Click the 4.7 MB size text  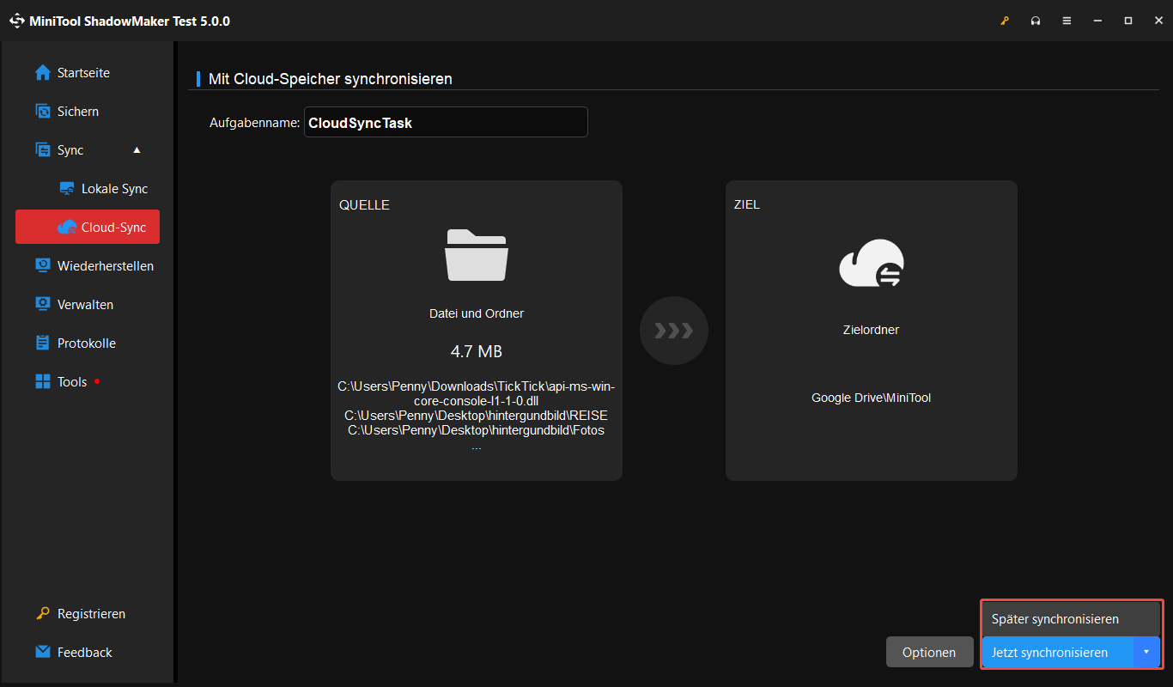pos(477,351)
